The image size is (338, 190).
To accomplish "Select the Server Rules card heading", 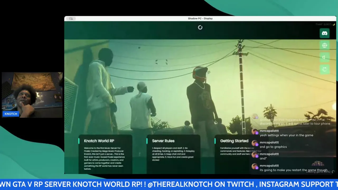I will pos(163,141).
